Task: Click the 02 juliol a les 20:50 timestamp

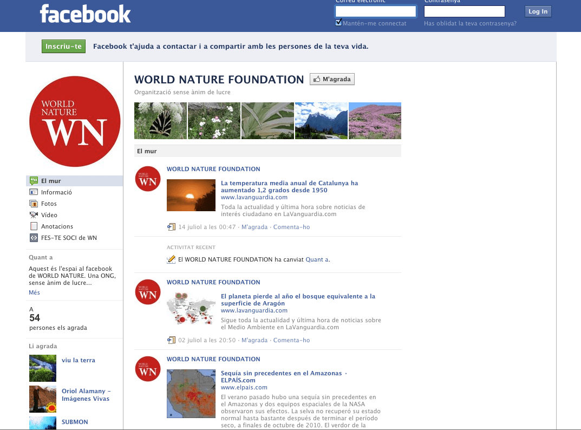Action: click(x=207, y=340)
